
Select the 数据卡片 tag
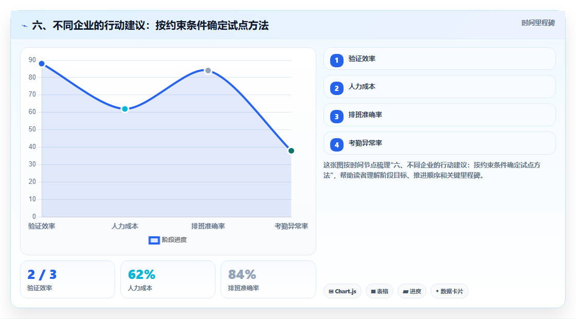pos(449,291)
